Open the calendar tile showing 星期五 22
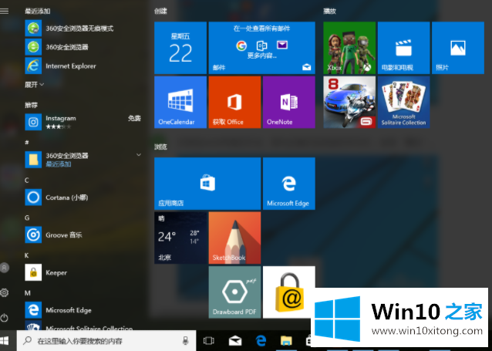Viewport: 492px width, 351px height. coord(180,48)
